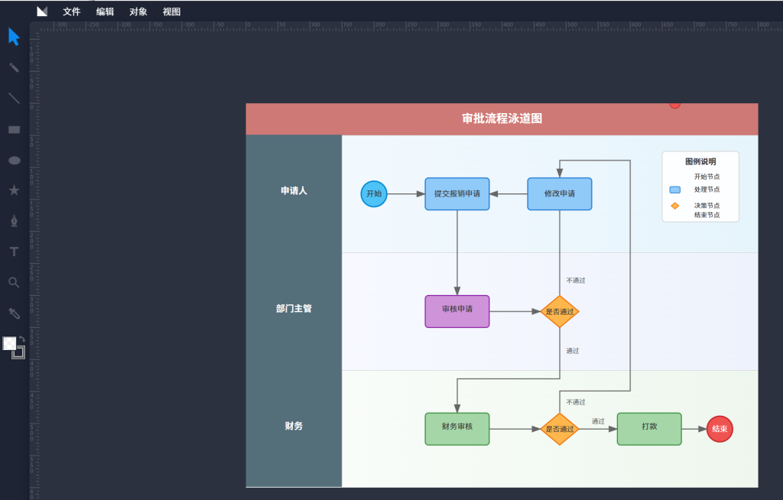Screen dimensions: 783x500
Task: Click the 通过 label below 部门主管 diamond
Action: click(x=572, y=351)
